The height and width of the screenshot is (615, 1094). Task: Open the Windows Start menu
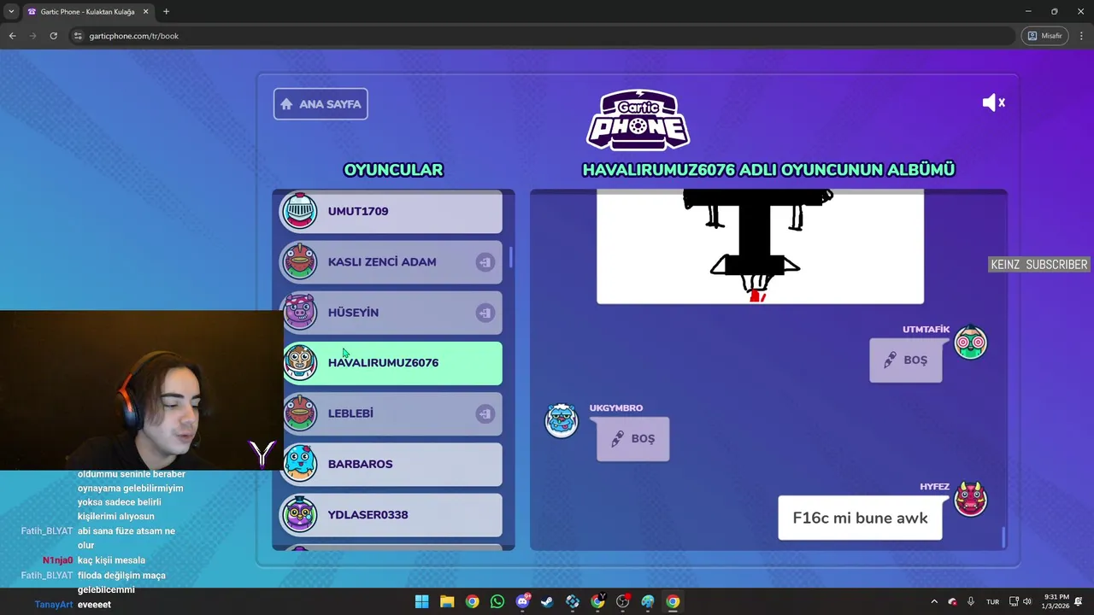click(x=421, y=601)
